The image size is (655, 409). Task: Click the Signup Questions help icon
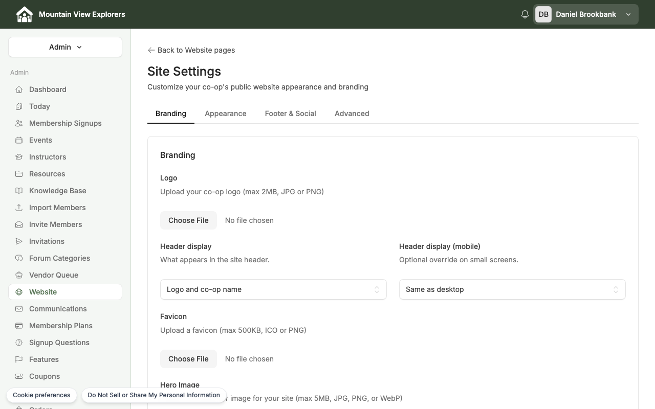coord(19,343)
